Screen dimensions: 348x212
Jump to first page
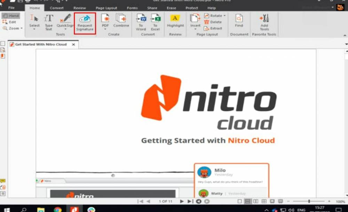pos(140,201)
